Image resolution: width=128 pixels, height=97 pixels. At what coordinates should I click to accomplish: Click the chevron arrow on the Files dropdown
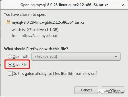point(116,57)
